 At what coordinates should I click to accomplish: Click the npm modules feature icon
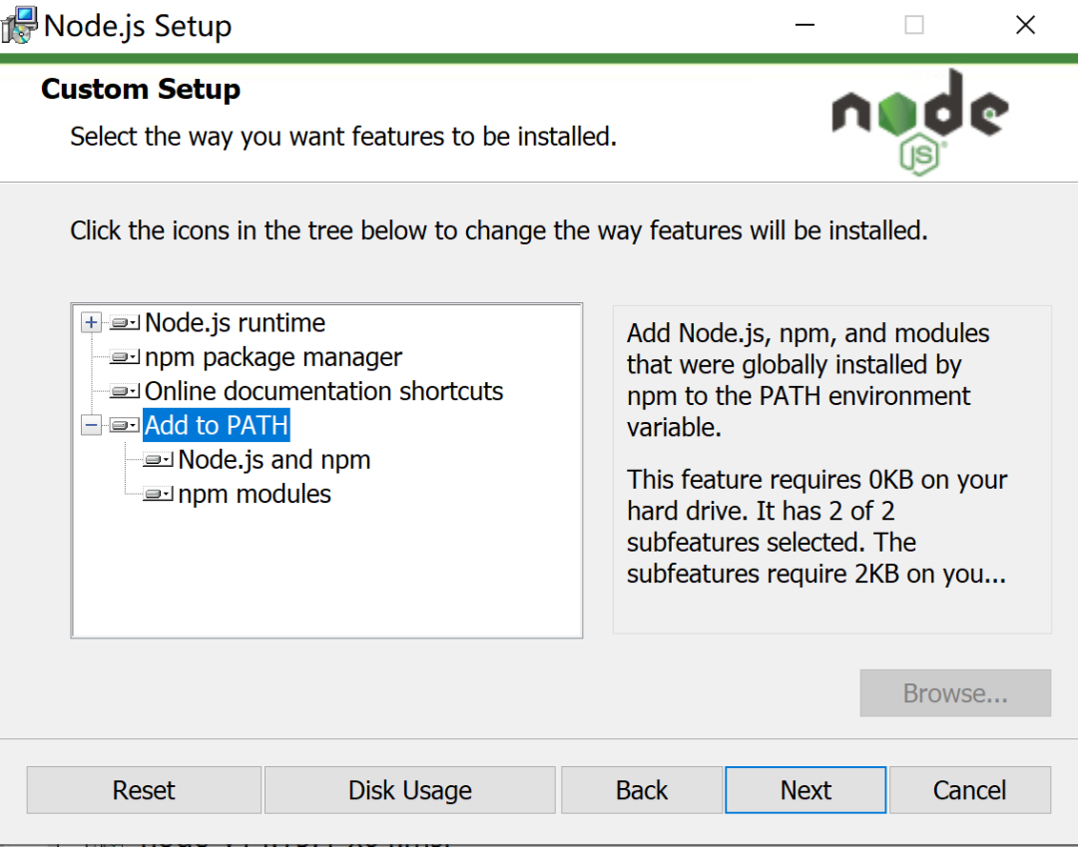pos(158,494)
